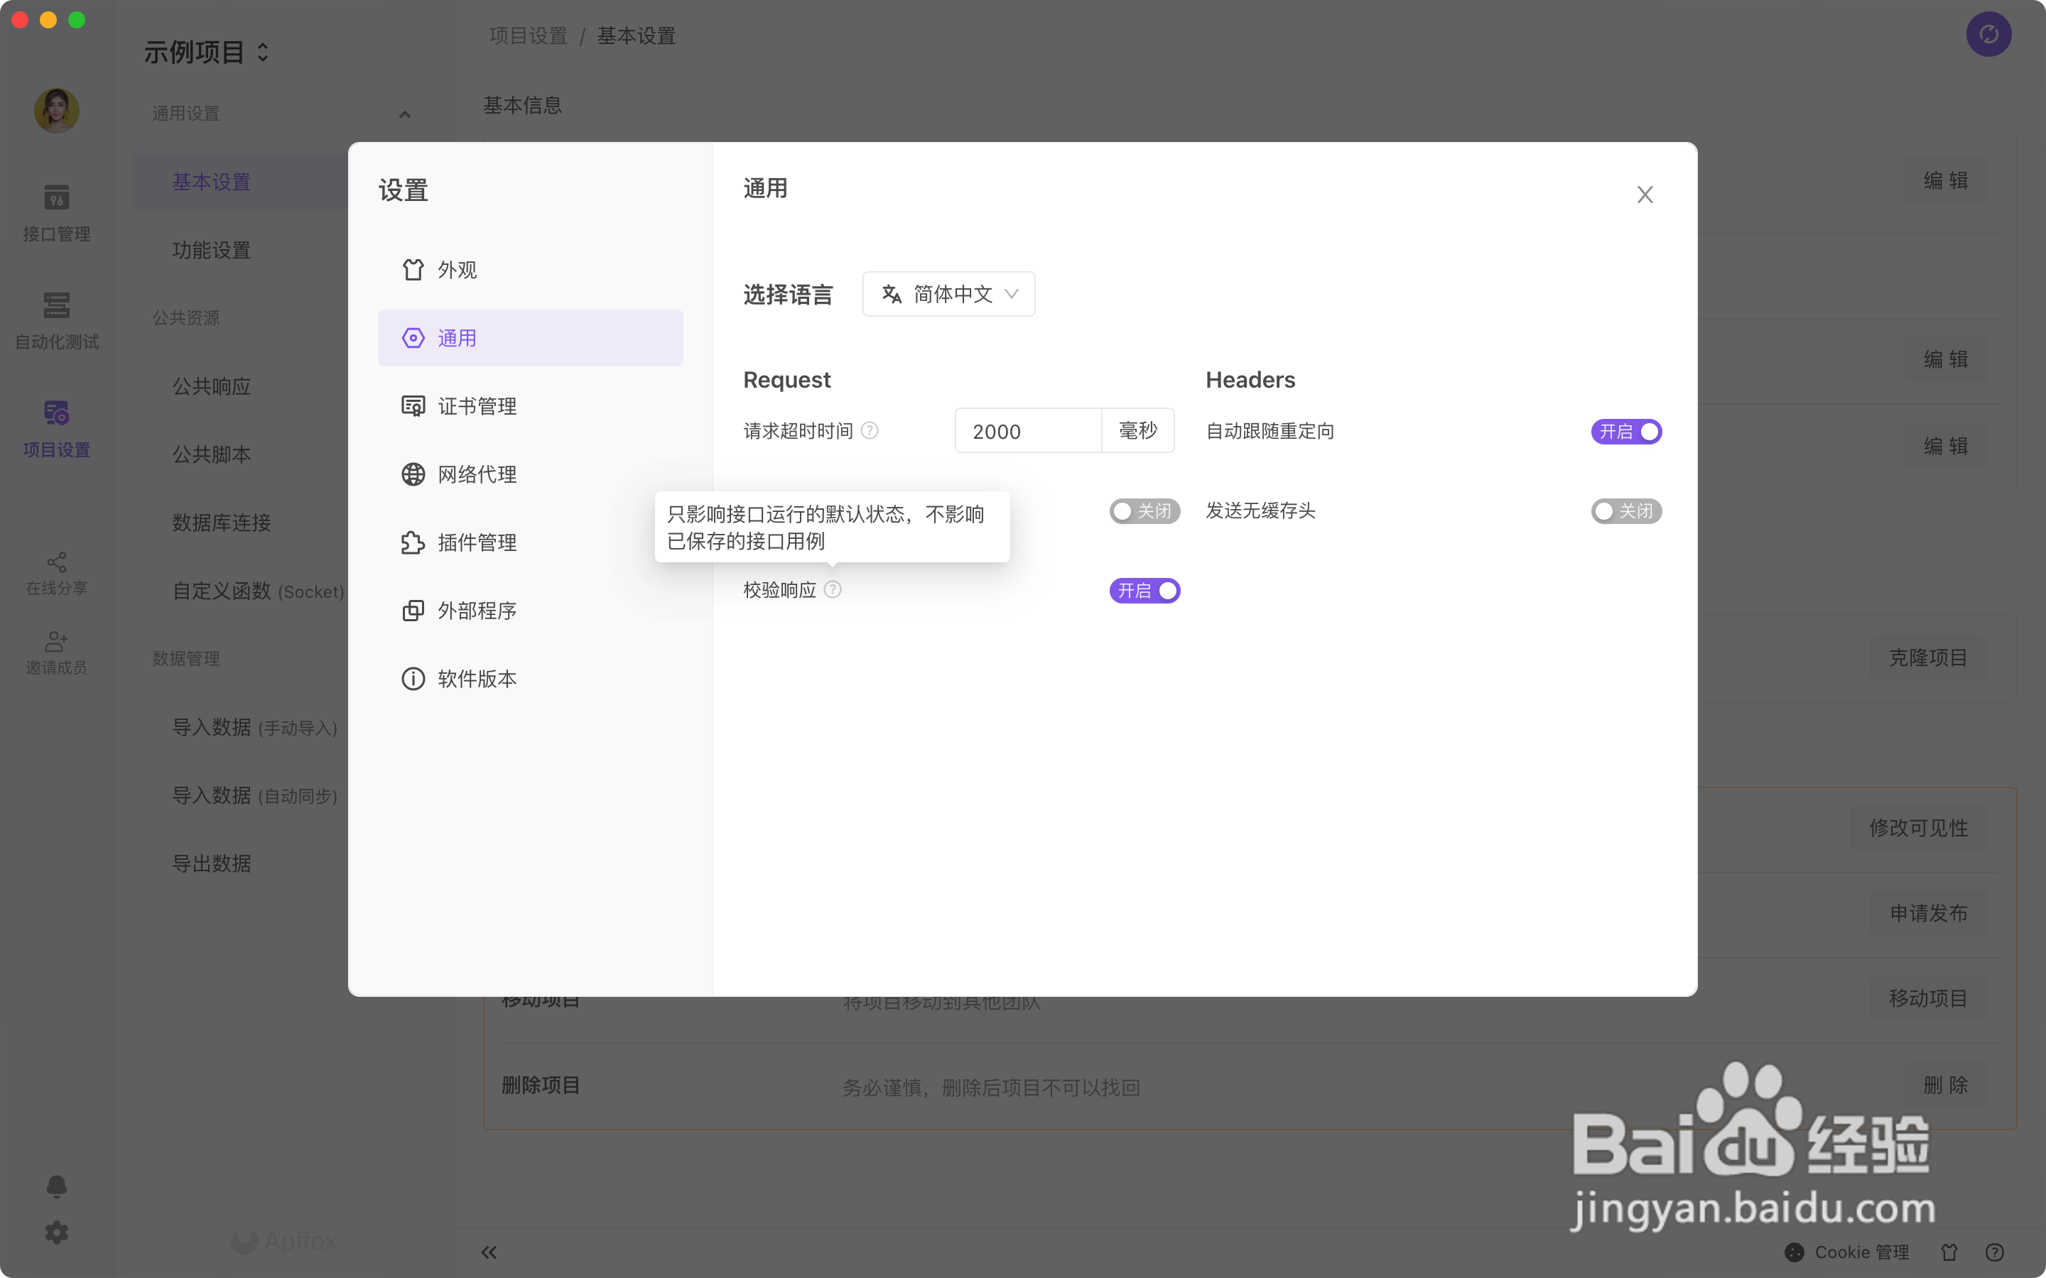Collapse the 通用设置 section
2046x1278 pixels.
click(x=404, y=114)
